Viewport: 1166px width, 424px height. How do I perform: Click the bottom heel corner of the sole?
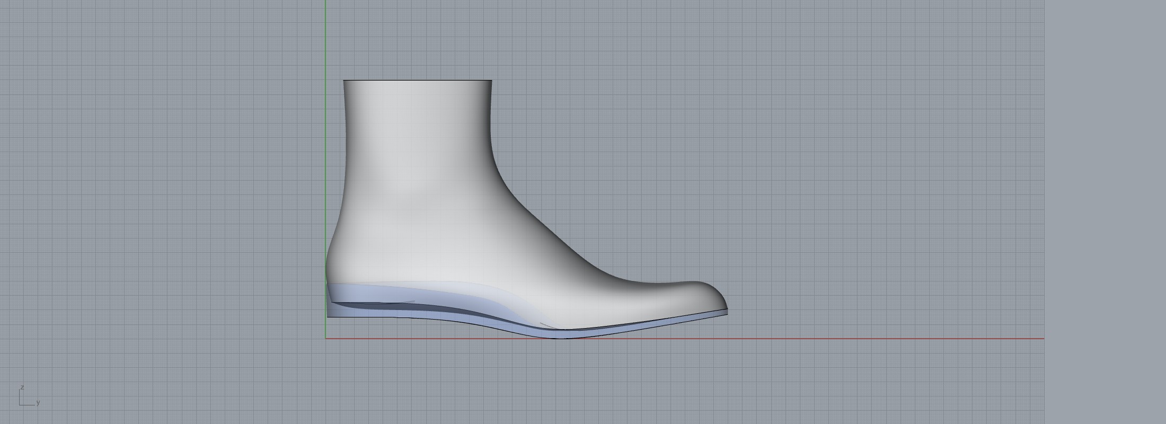328,316
